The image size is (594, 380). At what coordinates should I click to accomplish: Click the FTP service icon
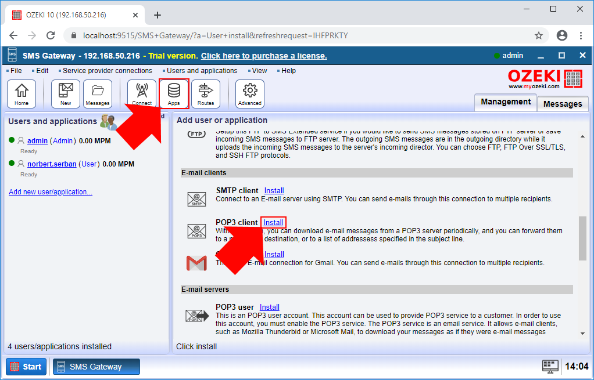click(x=196, y=134)
